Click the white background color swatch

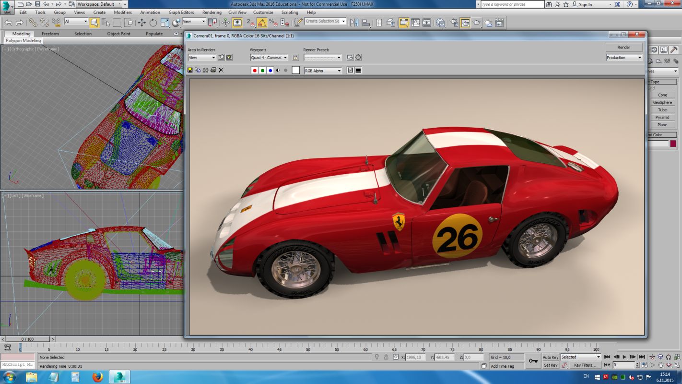[296, 70]
